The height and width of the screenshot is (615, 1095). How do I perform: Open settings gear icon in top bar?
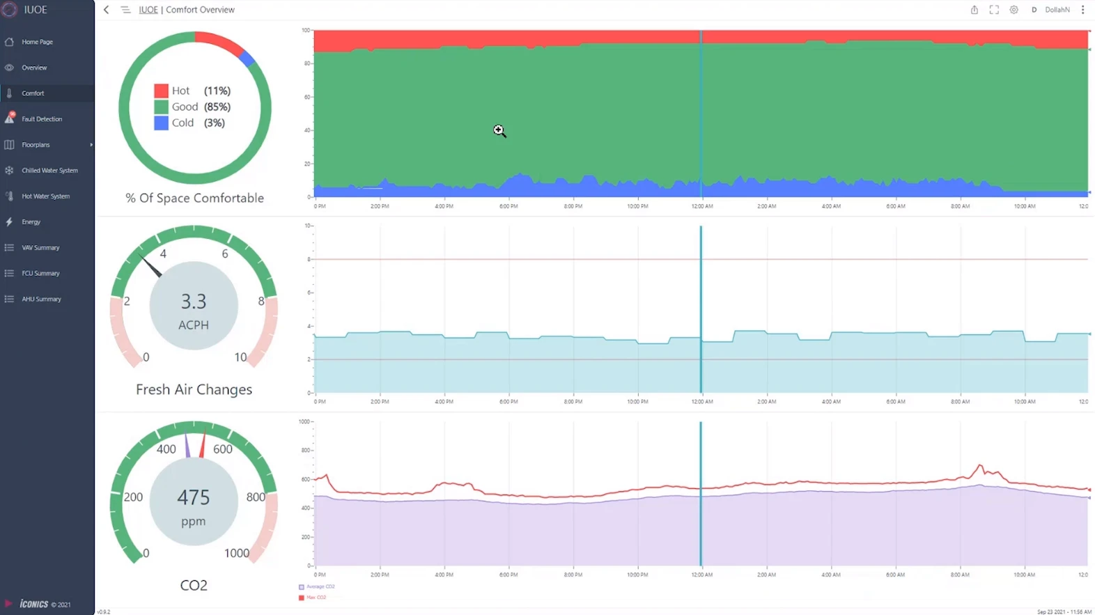(1014, 10)
